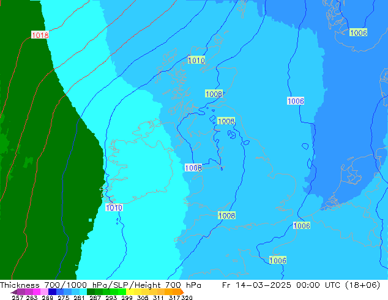388x300 pixels.
Task: Click the Fr 14-03-2025 date stamp
Action: point(256,285)
